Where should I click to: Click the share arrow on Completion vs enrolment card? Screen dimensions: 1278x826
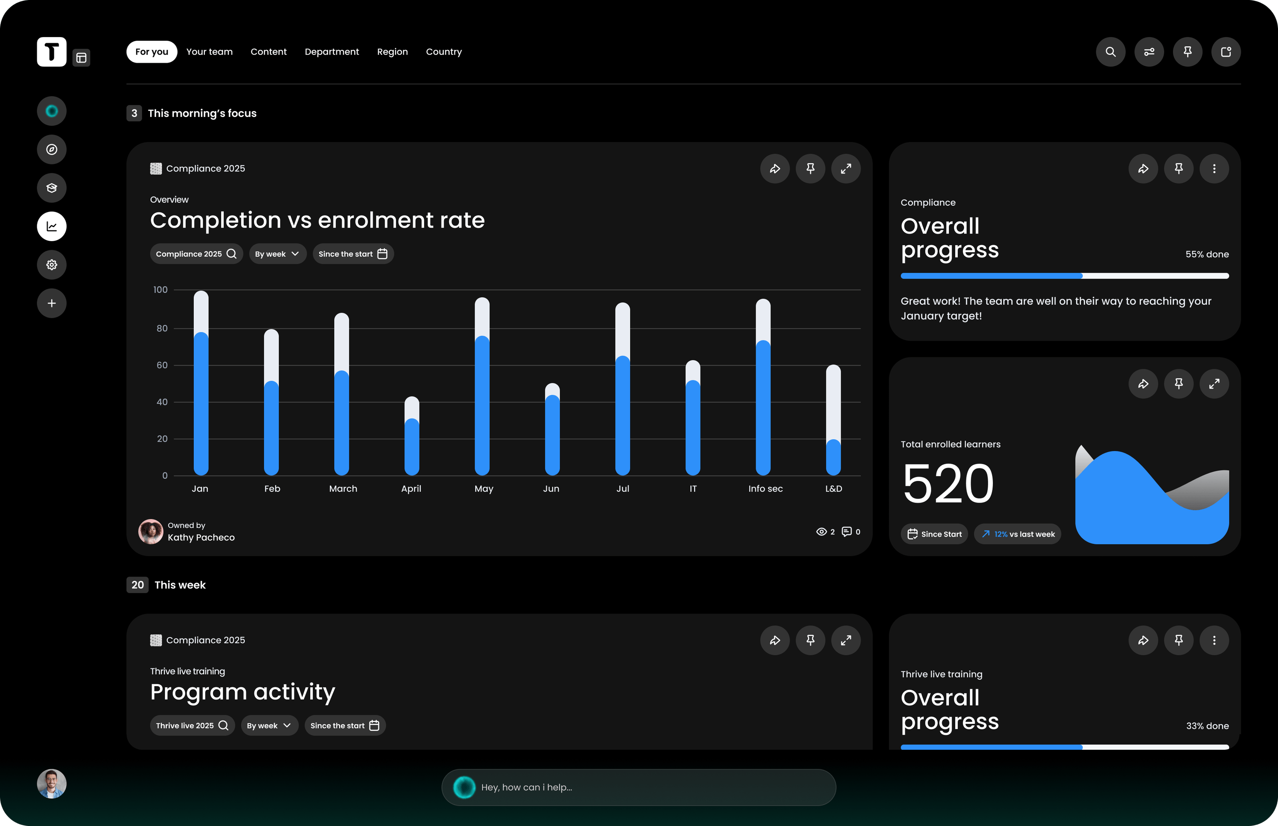pyautogui.click(x=775, y=168)
